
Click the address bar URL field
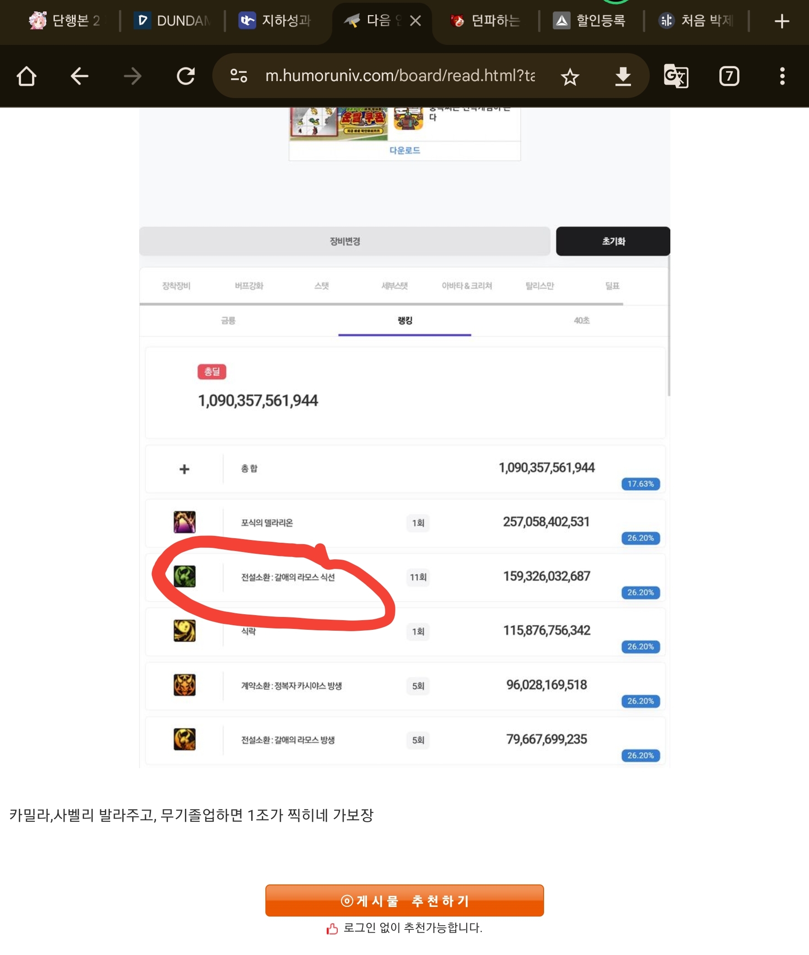400,76
